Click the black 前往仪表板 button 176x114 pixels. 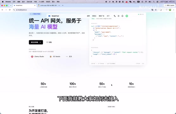(x=36, y=42)
